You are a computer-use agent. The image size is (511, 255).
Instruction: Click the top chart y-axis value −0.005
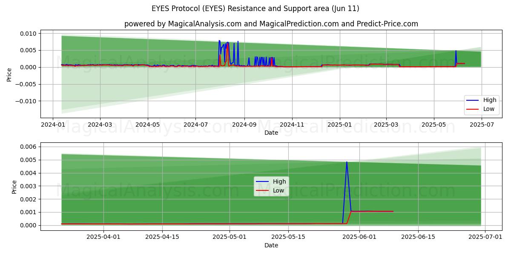(26, 84)
